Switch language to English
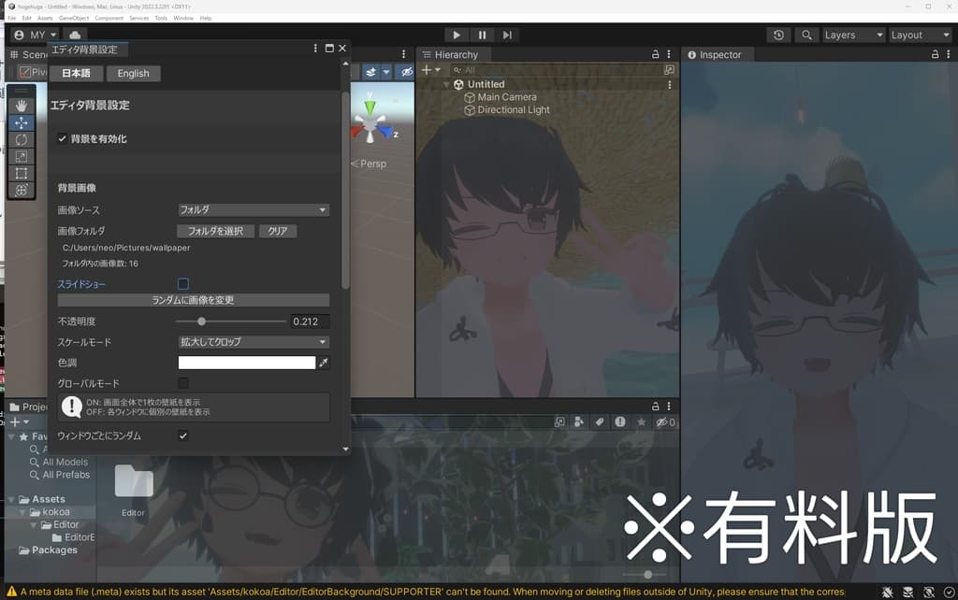The height and width of the screenshot is (600, 958). [132, 73]
